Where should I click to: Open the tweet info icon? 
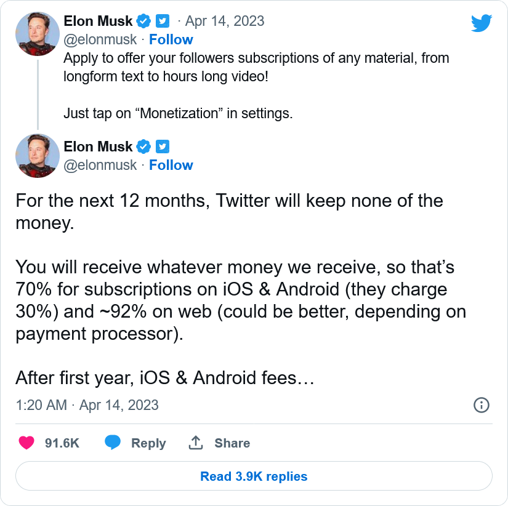481,404
